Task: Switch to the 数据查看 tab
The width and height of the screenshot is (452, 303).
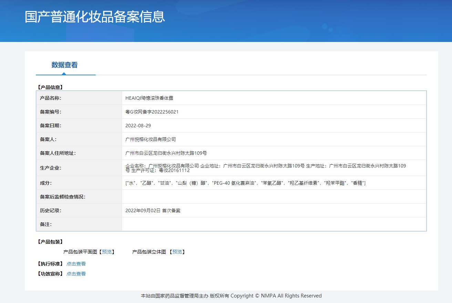Action: click(64, 65)
